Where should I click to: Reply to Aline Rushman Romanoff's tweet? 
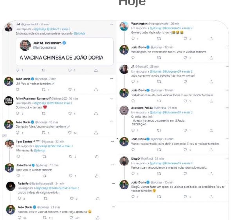click(x=18, y=113)
